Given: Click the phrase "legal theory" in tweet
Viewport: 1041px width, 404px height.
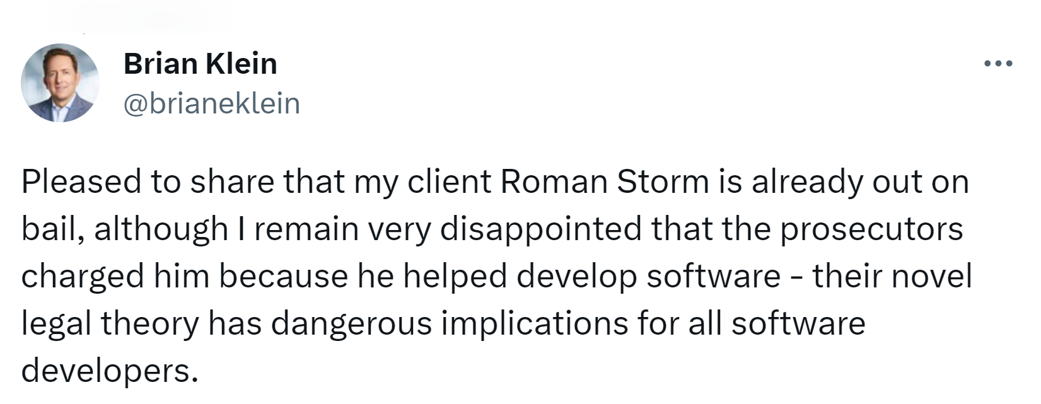Looking at the screenshot, I should [110, 324].
